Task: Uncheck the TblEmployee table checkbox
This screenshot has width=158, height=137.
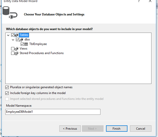Action: click(x=22, y=44)
